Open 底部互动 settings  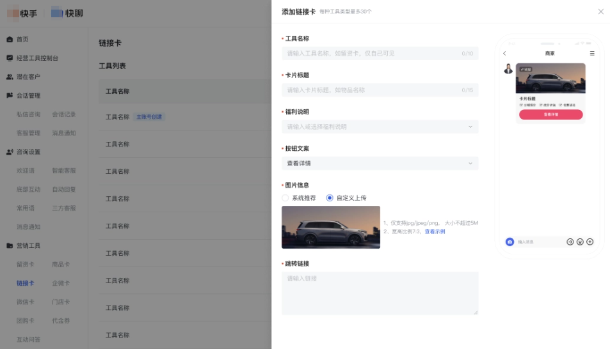point(28,189)
